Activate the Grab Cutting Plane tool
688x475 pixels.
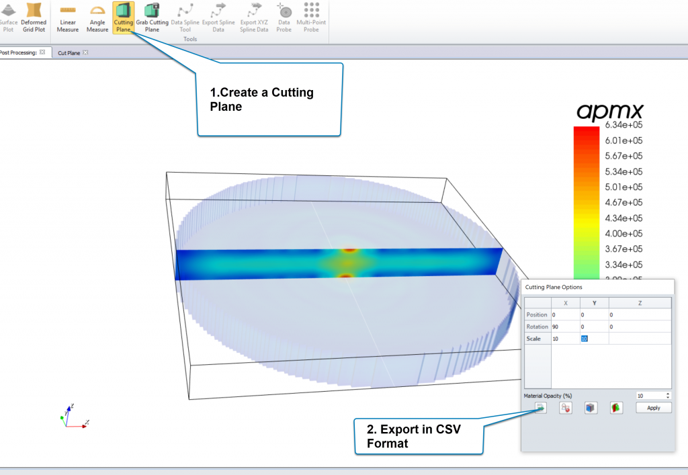click(152, 17)
